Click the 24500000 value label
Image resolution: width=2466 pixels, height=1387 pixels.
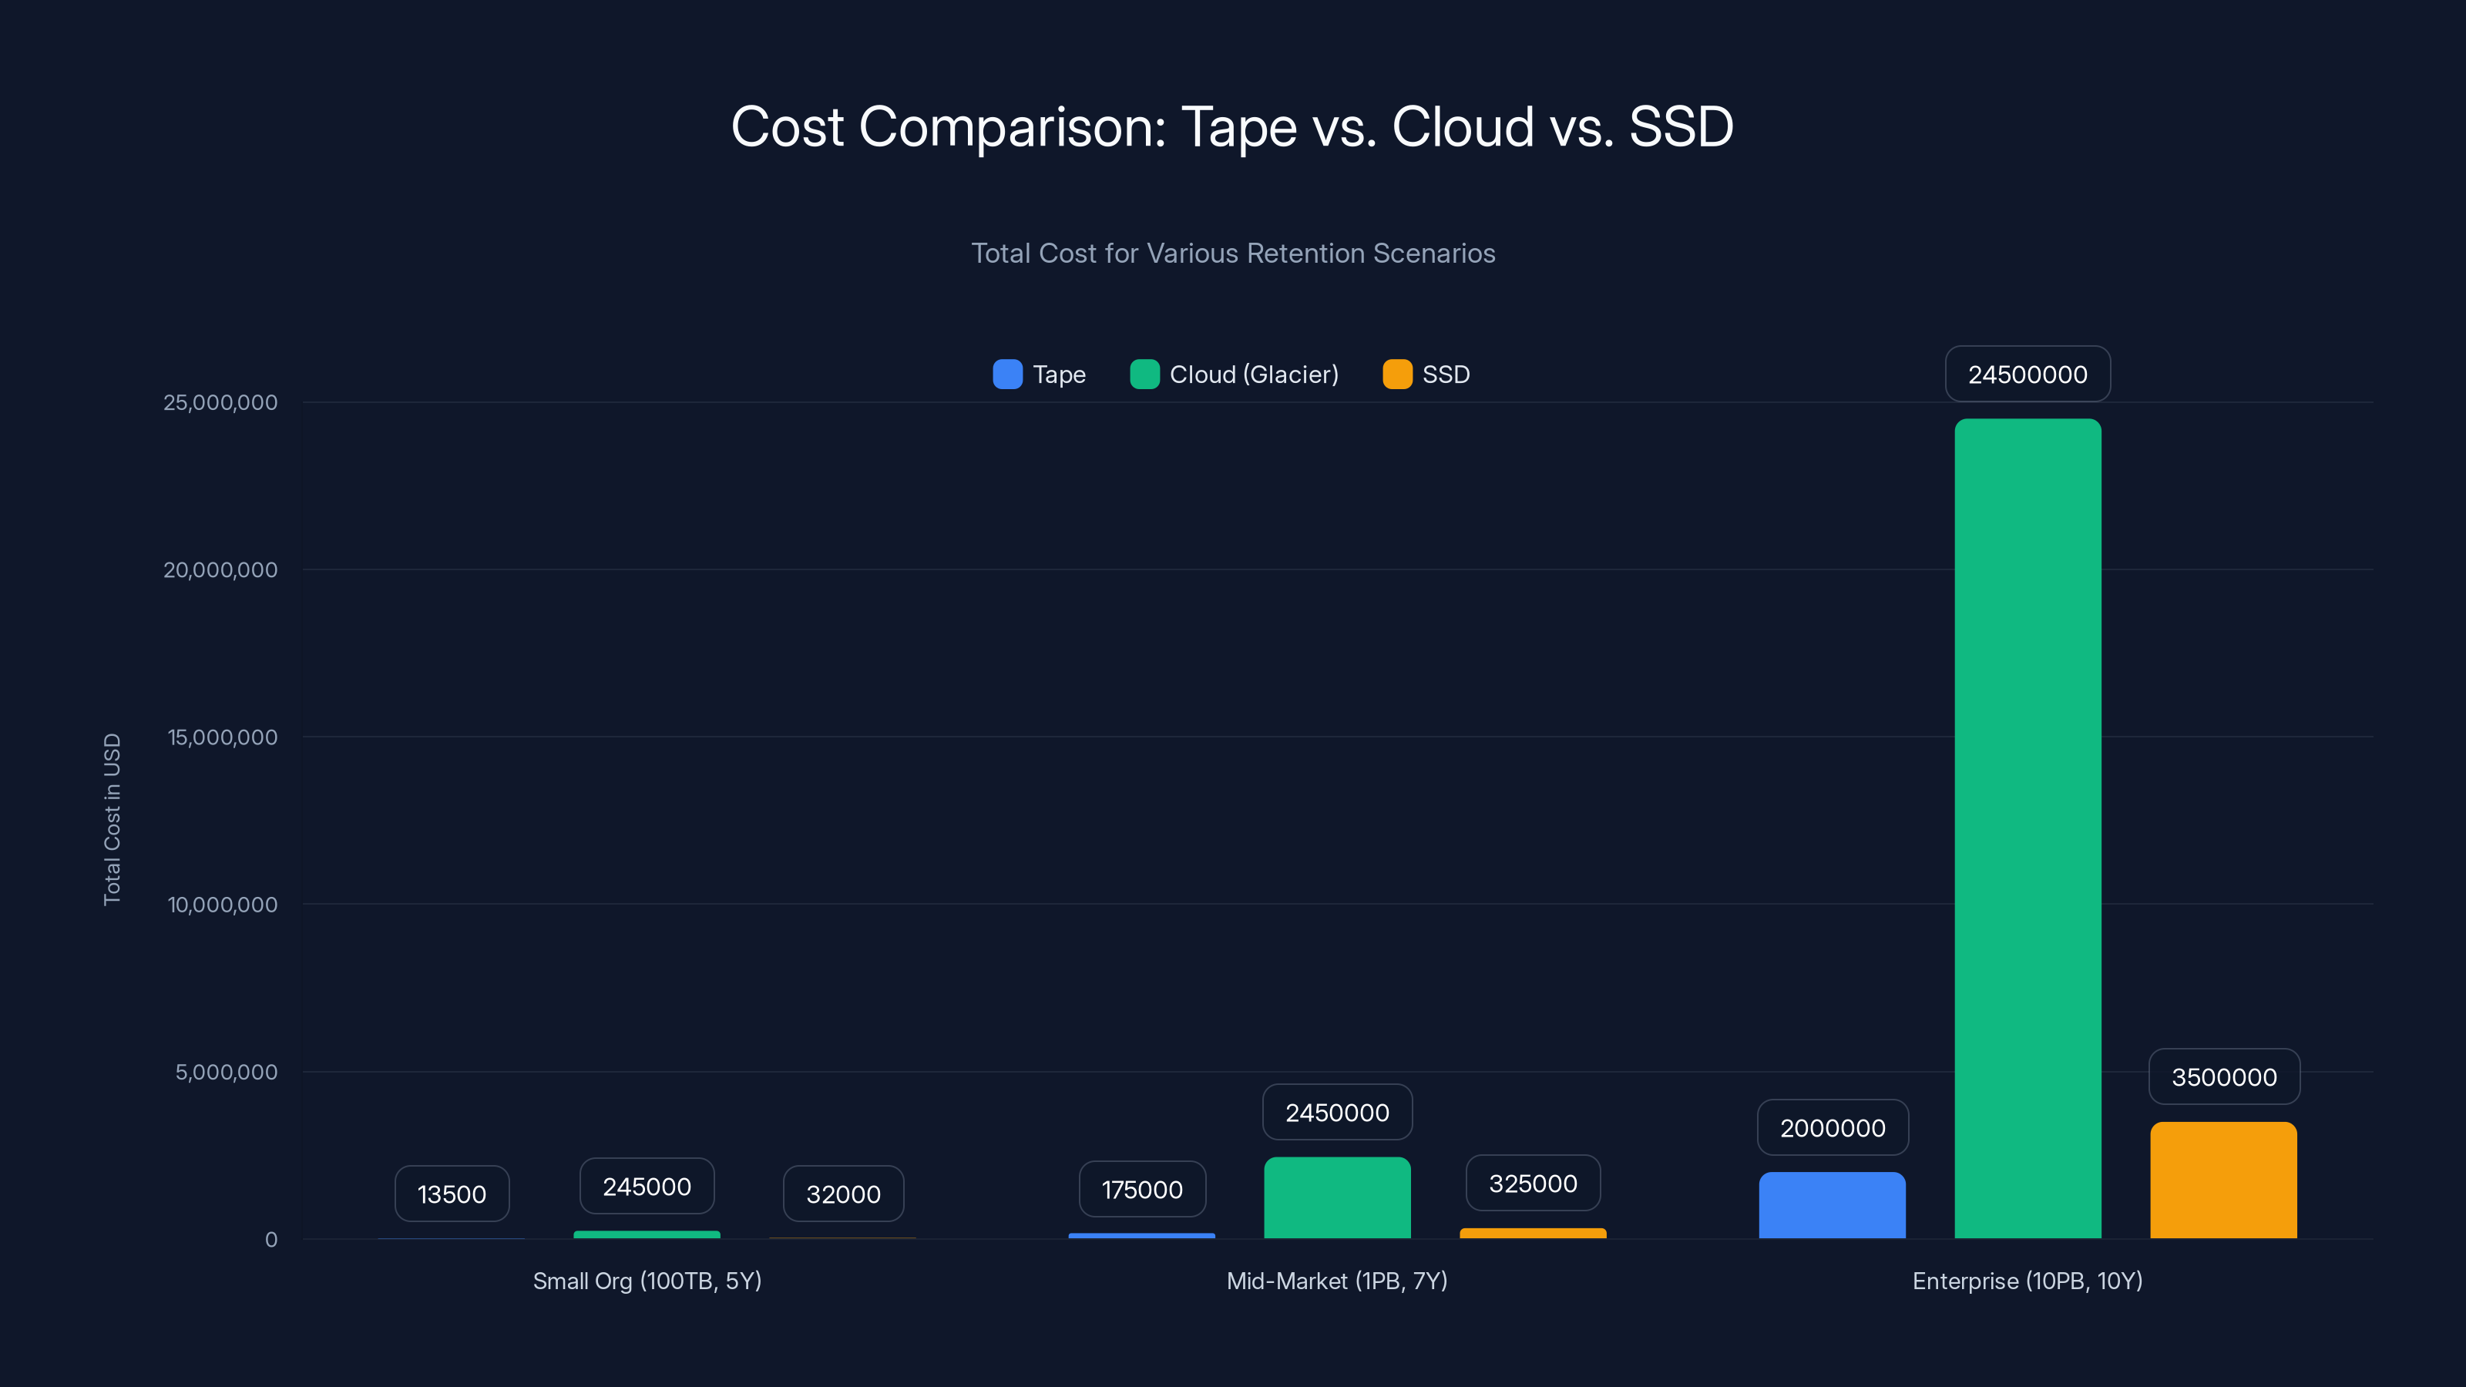(2027, 374)
